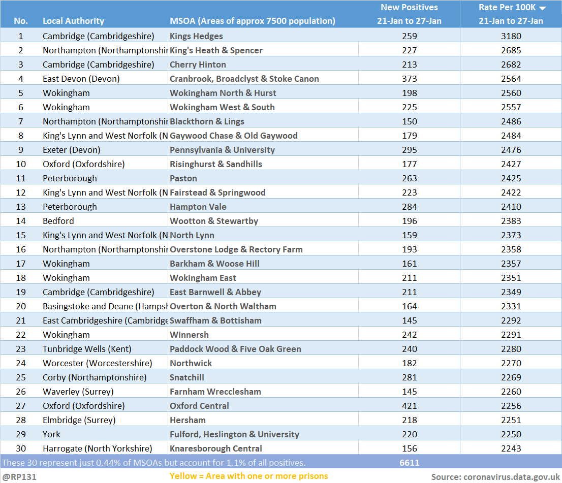
Task: Select the New Positives column header
Action: point(409,14)
